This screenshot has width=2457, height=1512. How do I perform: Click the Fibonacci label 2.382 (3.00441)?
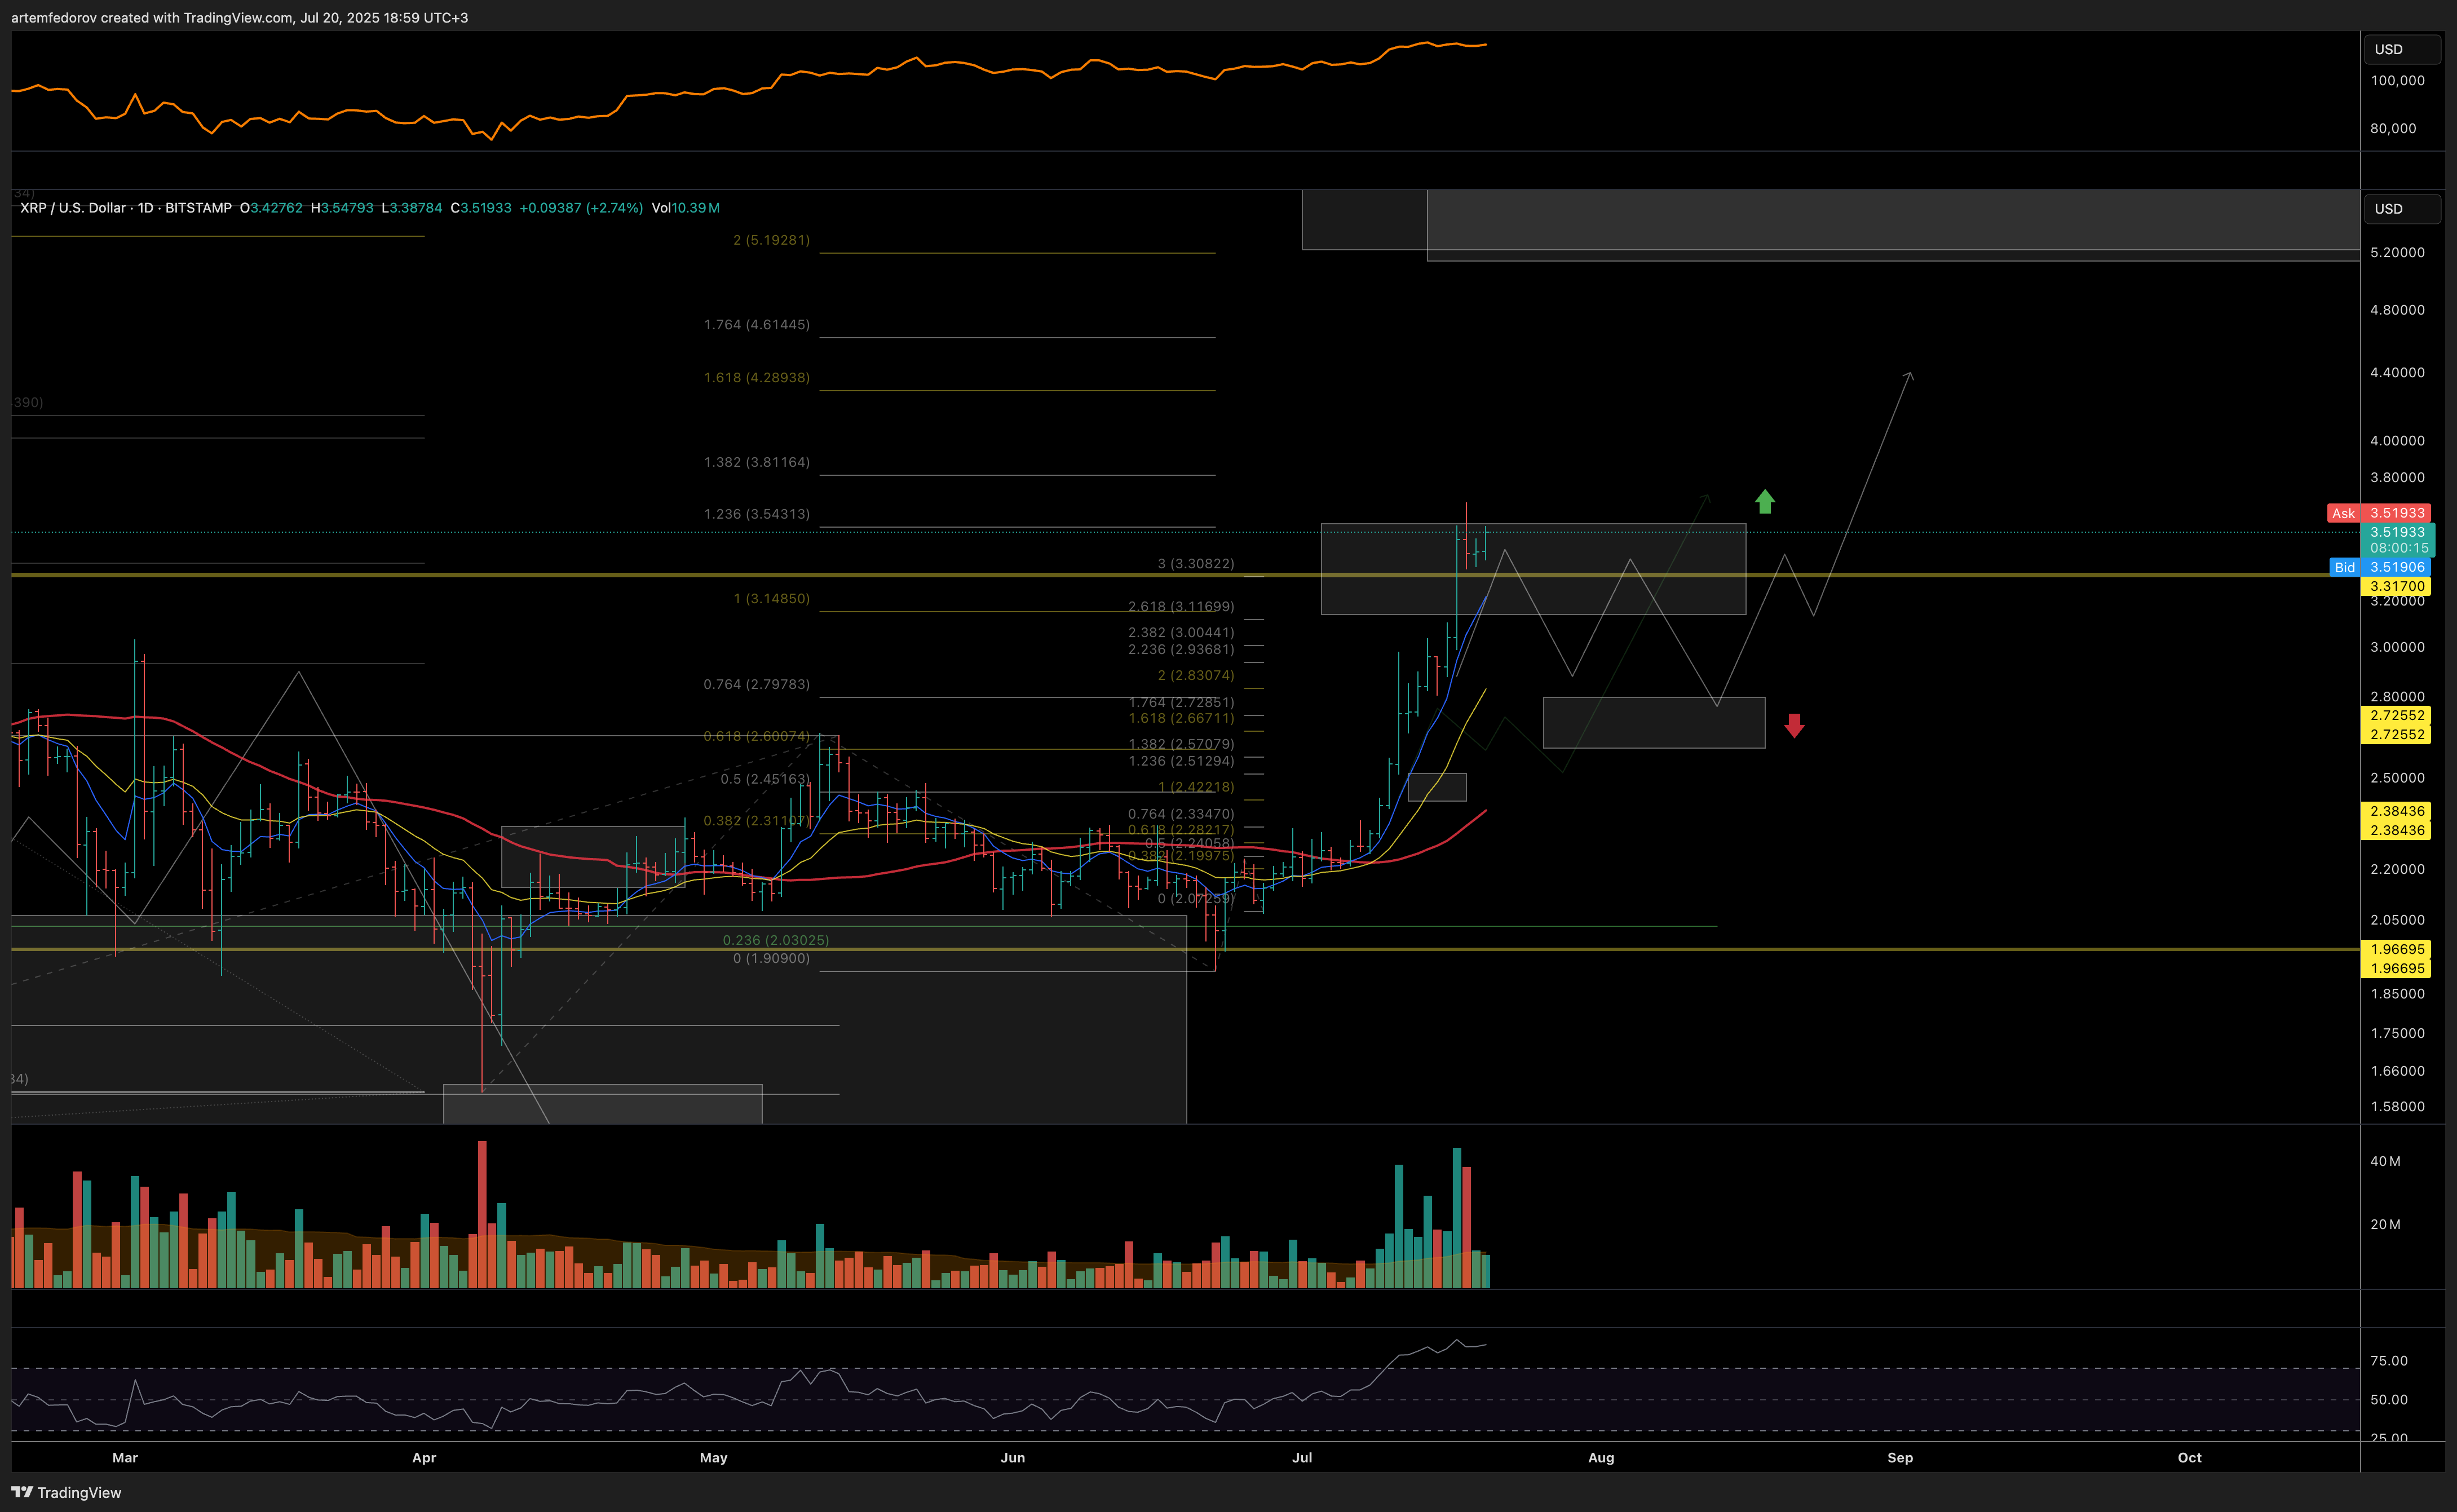[x=1181, y=632]
